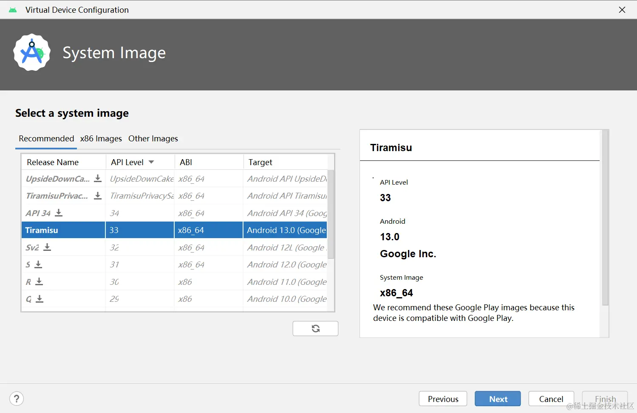Select the Sv2 release name
The image size is (637, 413).
[x=32, y=247]
